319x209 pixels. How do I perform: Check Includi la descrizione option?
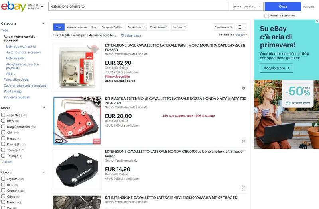266,16
